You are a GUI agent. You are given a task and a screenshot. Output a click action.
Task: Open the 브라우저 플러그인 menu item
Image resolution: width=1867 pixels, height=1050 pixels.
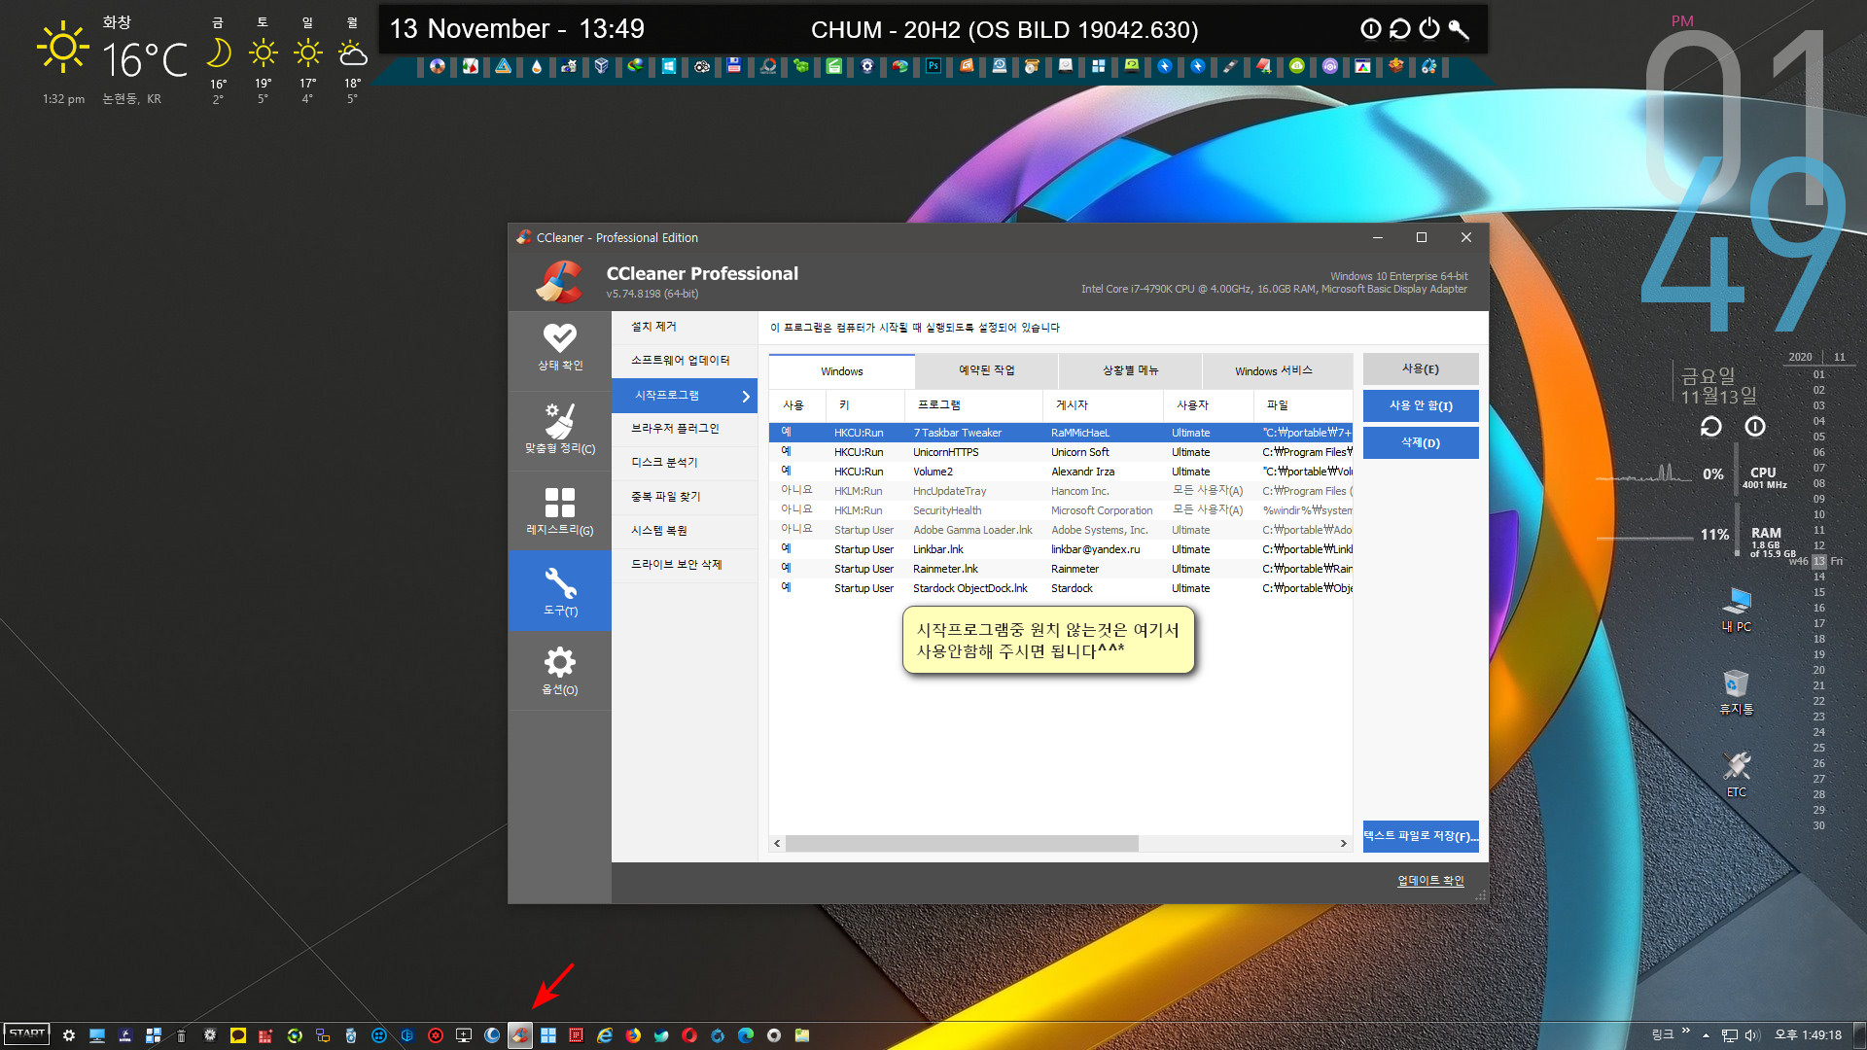click(685, 429)
